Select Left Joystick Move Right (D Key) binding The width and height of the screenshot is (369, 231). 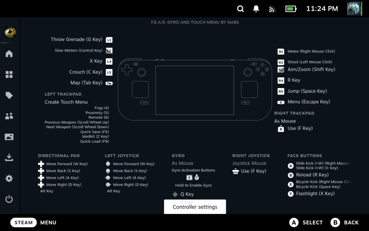pyautogui.click(x=130, y=184)
